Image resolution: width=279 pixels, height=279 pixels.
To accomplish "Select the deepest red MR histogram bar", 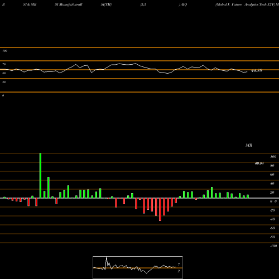I will coord(160,209).
